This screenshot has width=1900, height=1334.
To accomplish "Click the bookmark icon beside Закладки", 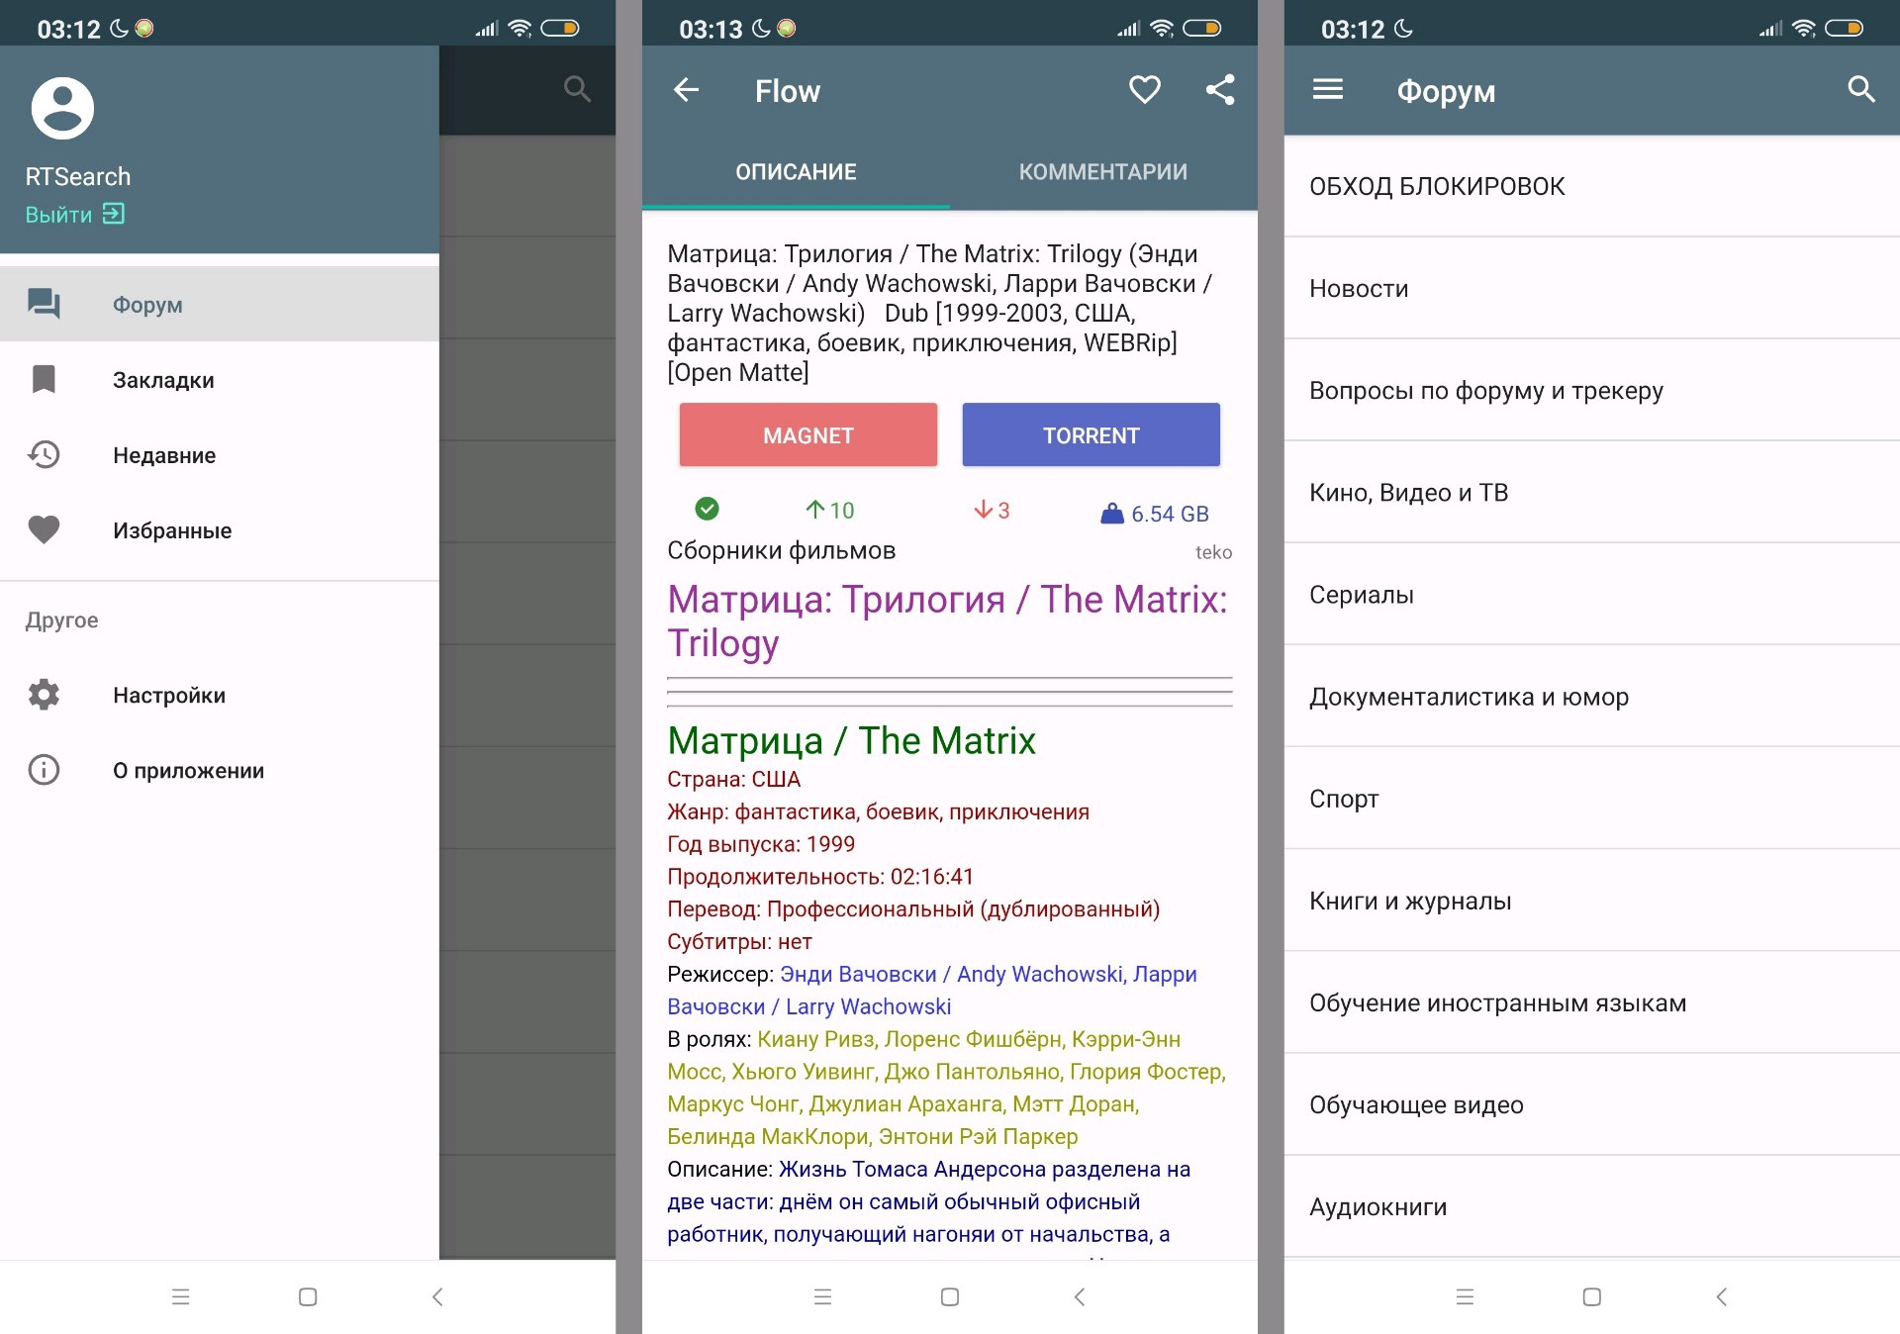I will pos(44,379).
